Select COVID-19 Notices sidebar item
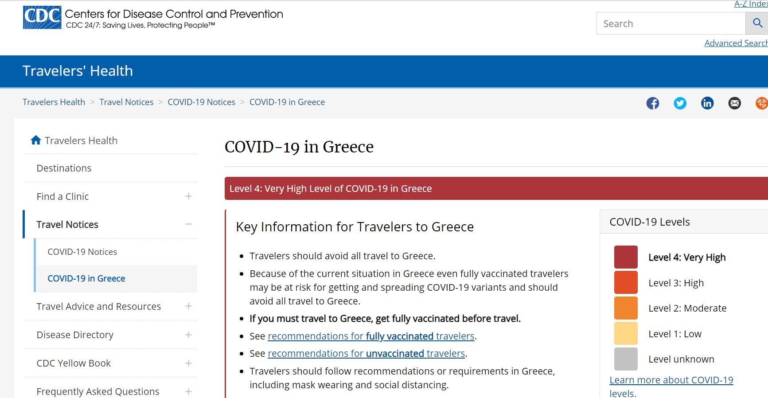The image size is (768, 398). click(82, 252)
